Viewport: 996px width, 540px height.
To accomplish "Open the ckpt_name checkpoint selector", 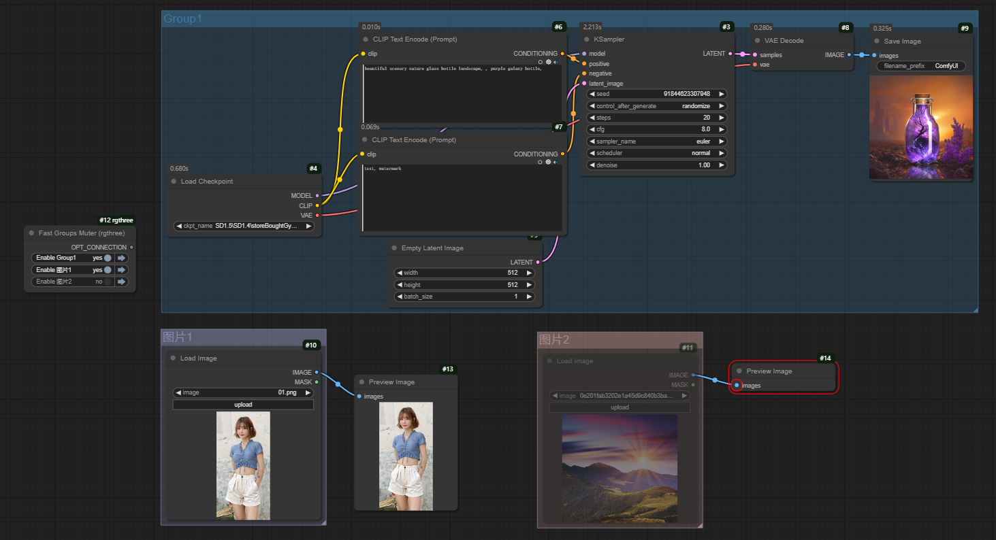I will (x=244, y=226).
